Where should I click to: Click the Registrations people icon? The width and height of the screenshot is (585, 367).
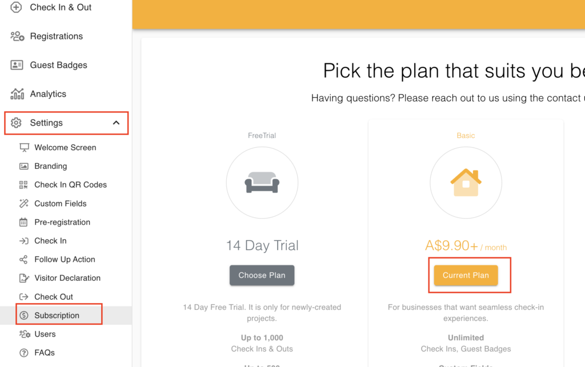coord(17,36)
